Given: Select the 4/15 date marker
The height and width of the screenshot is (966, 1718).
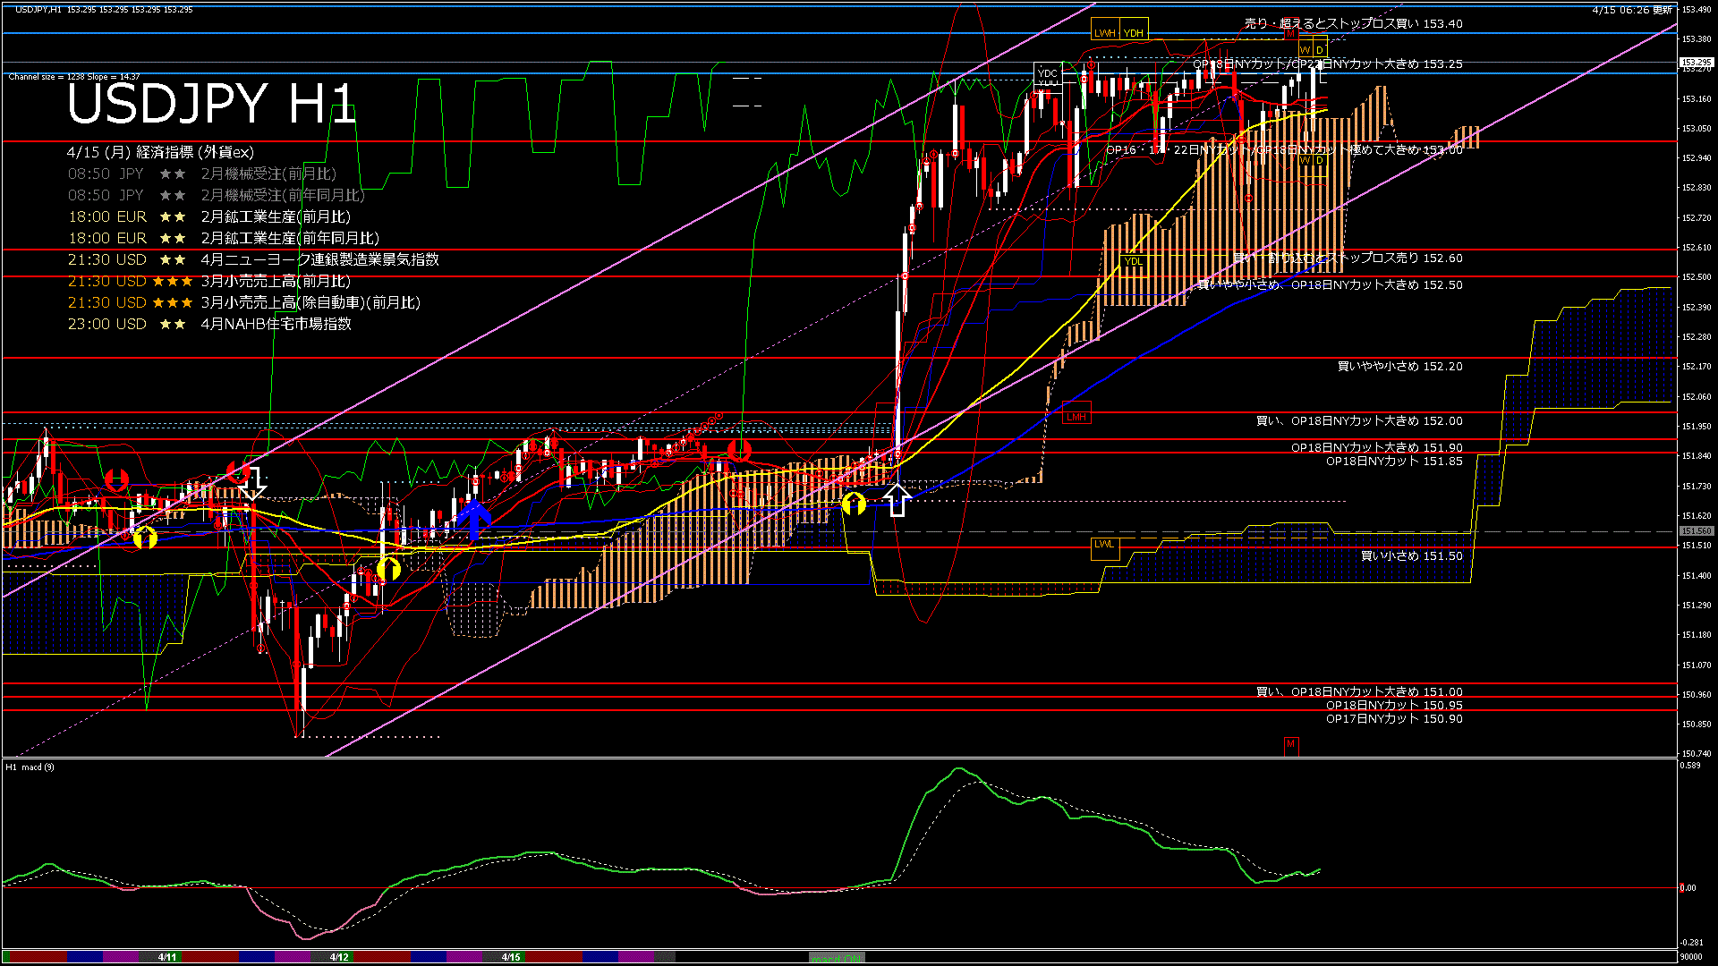Looking at the screenshot, I should tap(511, 957).
